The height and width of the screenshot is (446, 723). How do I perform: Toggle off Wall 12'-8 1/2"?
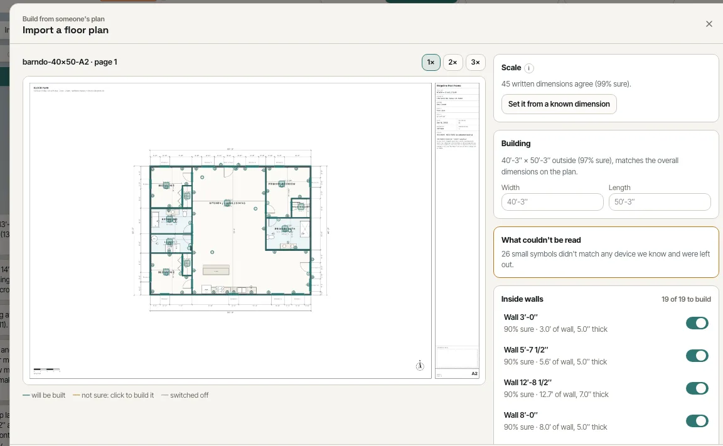[x=697, y=388]
